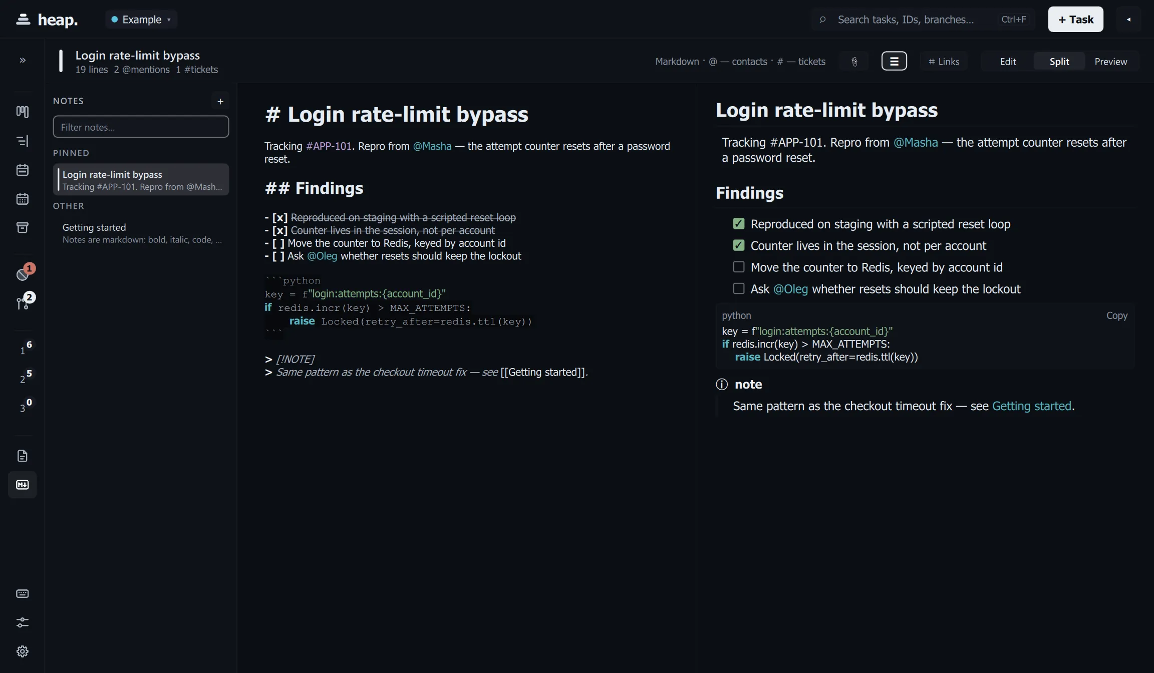Open the Getting started note in the list
The width and height of the screenshot is (1154, 673).
coord(141,233)
